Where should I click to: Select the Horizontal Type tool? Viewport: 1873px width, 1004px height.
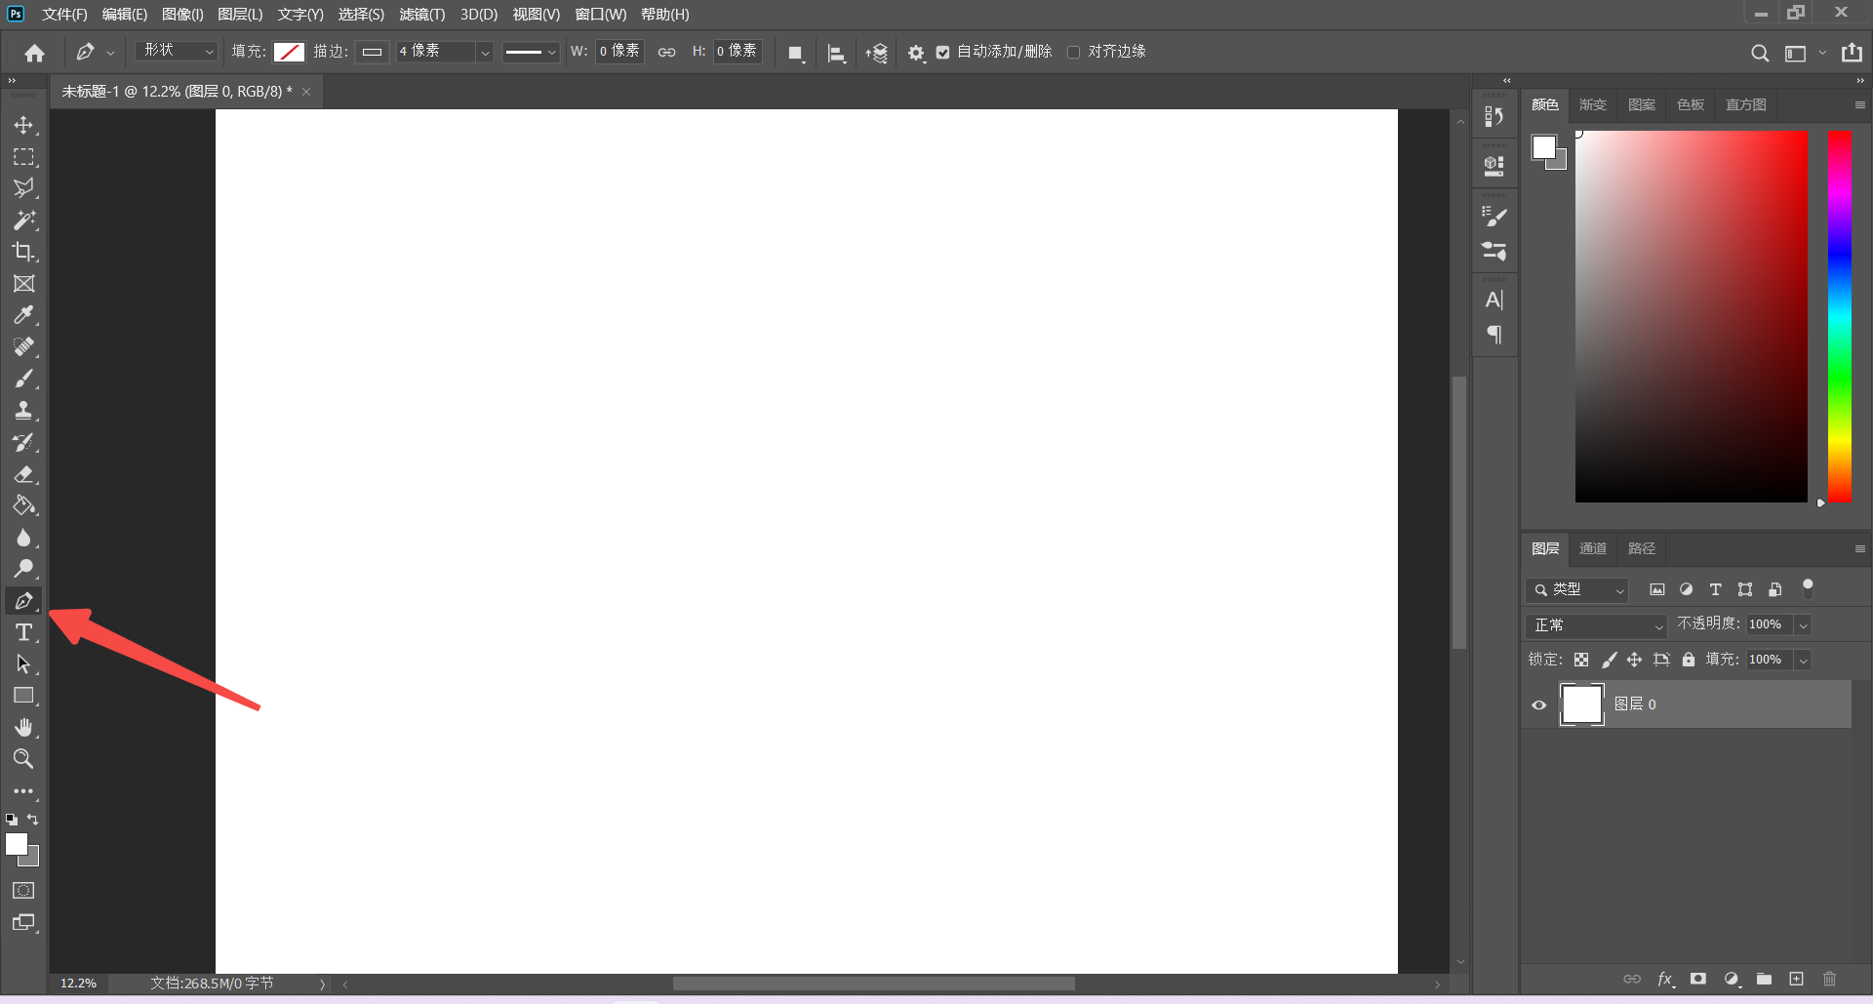[23, 632]
